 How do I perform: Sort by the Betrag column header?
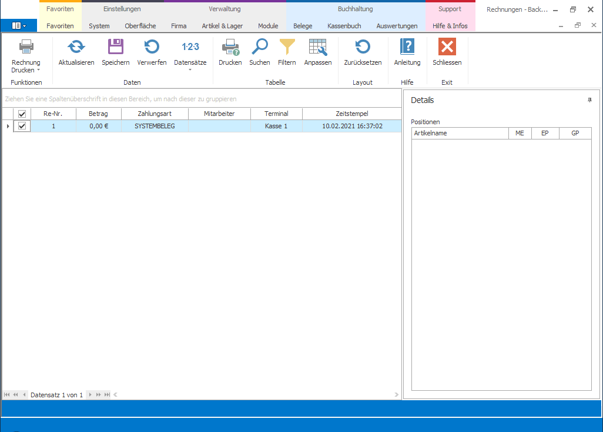tap(99, 114)
